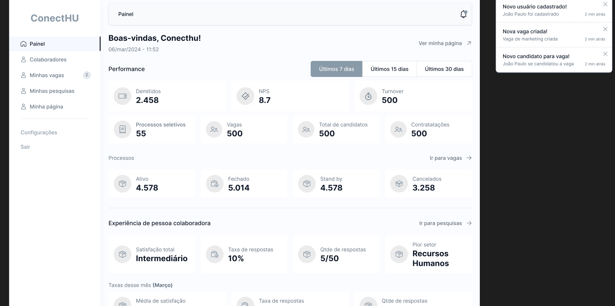Click the Satisfação total box icon
615x306 pixels.
click(x=123, y=254)
